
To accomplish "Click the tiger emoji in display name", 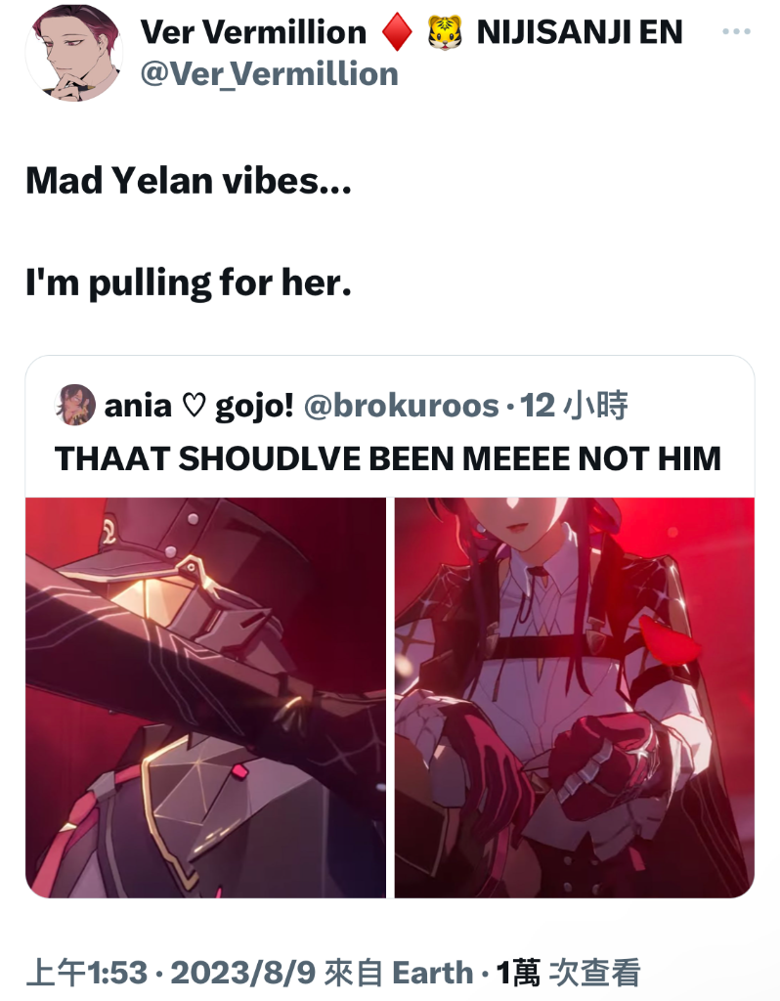I will pyautogui.click(x=445, y=32).
